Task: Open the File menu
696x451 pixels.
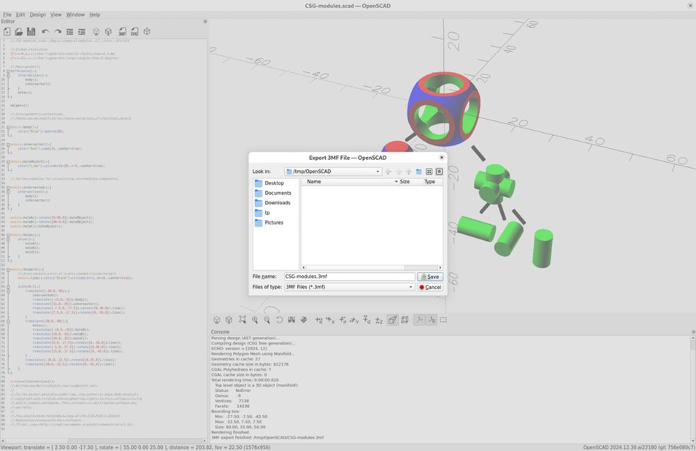Action: click(7, 15)
